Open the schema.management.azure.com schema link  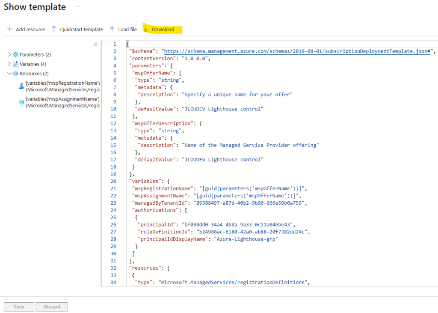pyautogui.click(x=297, y=51)
